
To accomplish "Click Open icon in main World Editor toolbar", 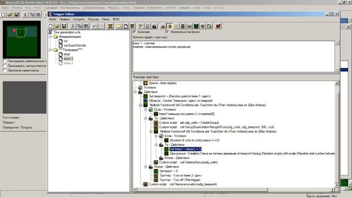I will (10, 15).
